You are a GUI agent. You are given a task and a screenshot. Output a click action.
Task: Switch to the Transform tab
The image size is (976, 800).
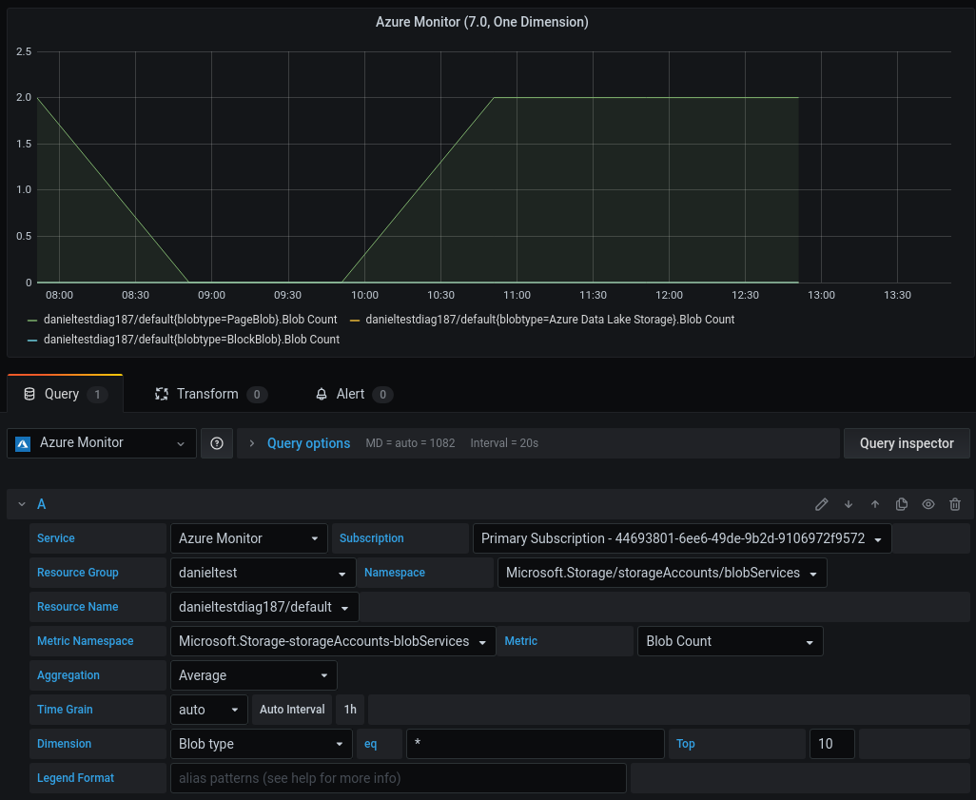tap(211, 394)
